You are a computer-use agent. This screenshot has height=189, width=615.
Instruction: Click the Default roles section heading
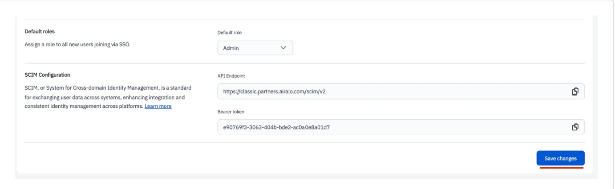click(39, 32)
